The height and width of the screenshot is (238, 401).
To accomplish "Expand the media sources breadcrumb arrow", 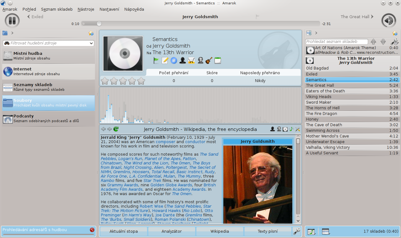I will tap(12, 33).
